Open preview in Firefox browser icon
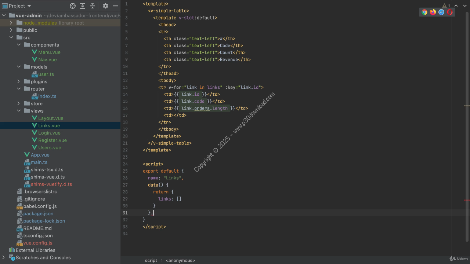 [433, 12]
